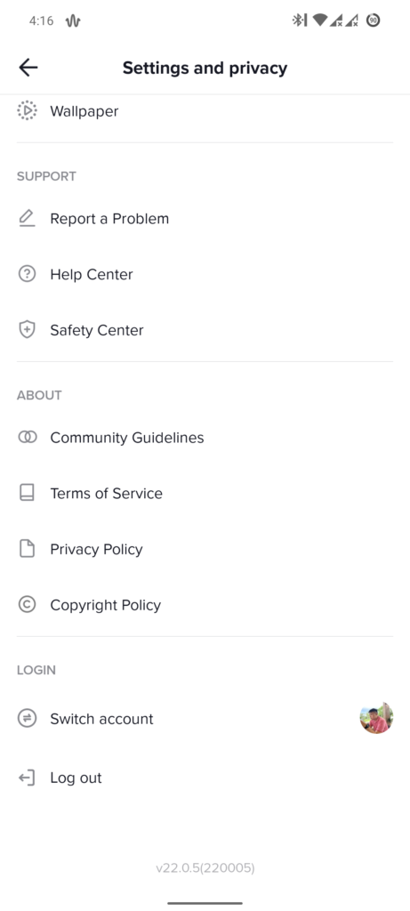Tap the Wallpaper dotted play icon

tap(27, 110)
